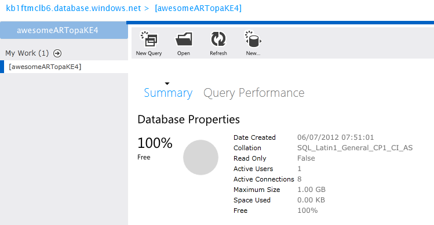Click the My Work (1) label
Image resolution: width=434 pixels, height=225 pixels.
27,53
